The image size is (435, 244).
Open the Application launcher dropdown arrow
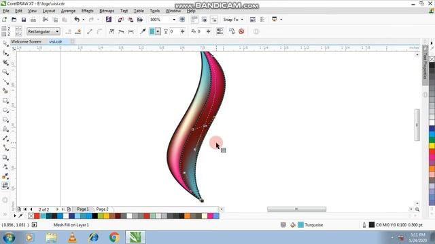click(281, 20)
